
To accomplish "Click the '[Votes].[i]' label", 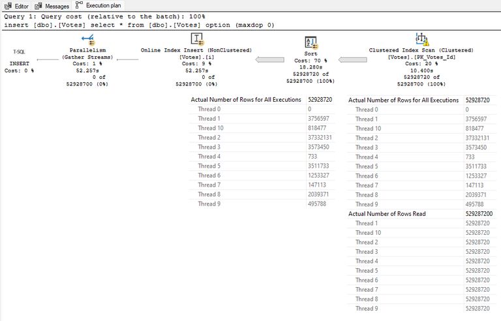I will (196, 57).
